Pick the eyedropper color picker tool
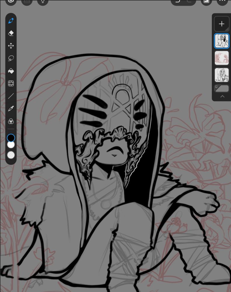 11,109
